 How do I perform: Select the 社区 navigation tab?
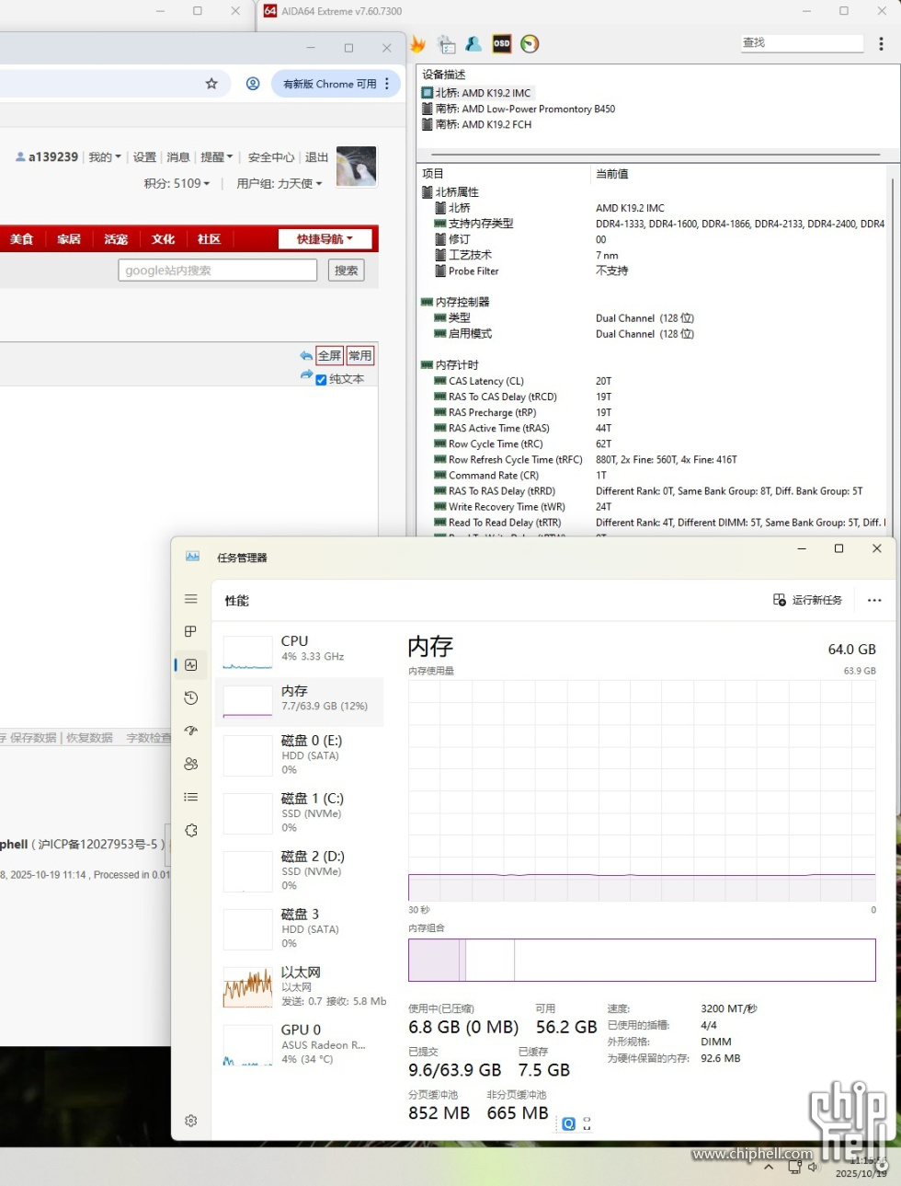click(x=209, y=239)
